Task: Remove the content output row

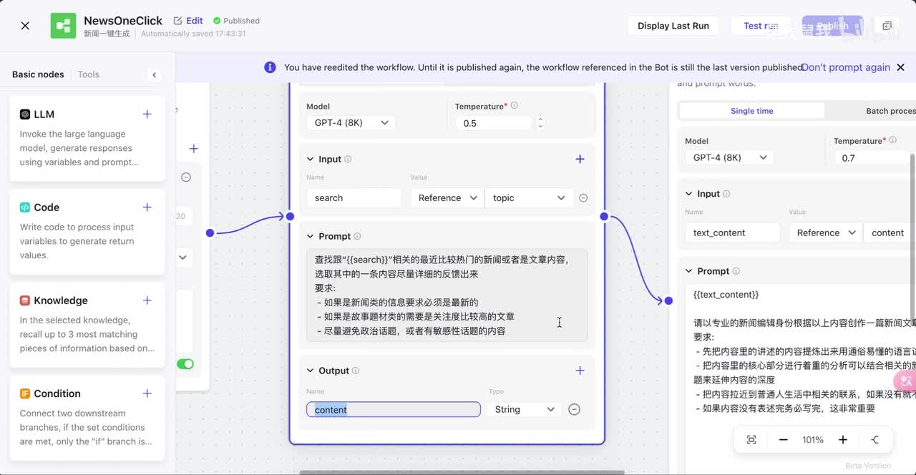Action: [574, 409]
